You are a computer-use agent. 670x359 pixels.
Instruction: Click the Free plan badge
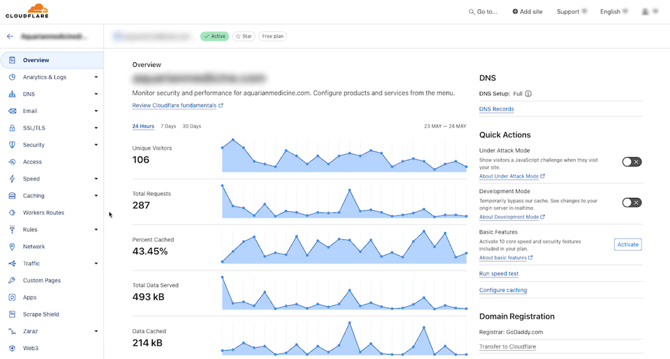click(273, 36)
